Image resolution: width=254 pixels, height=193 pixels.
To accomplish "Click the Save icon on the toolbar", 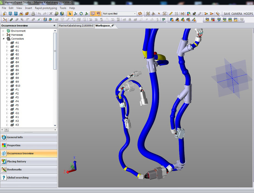I will pyautogui.click(x=10, y=13).
